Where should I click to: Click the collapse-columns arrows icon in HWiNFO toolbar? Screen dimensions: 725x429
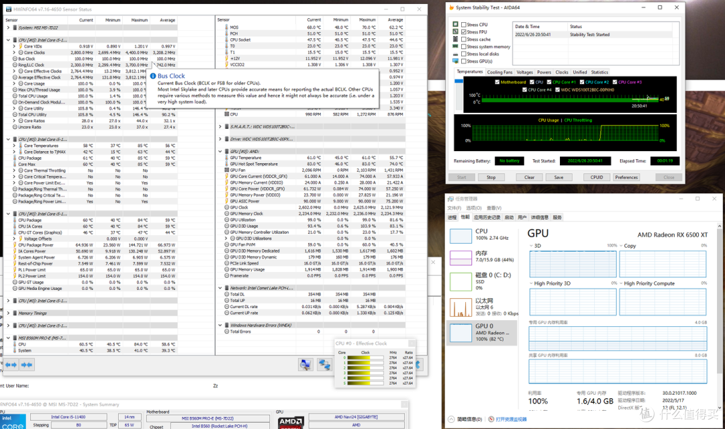tap(27, 365)
